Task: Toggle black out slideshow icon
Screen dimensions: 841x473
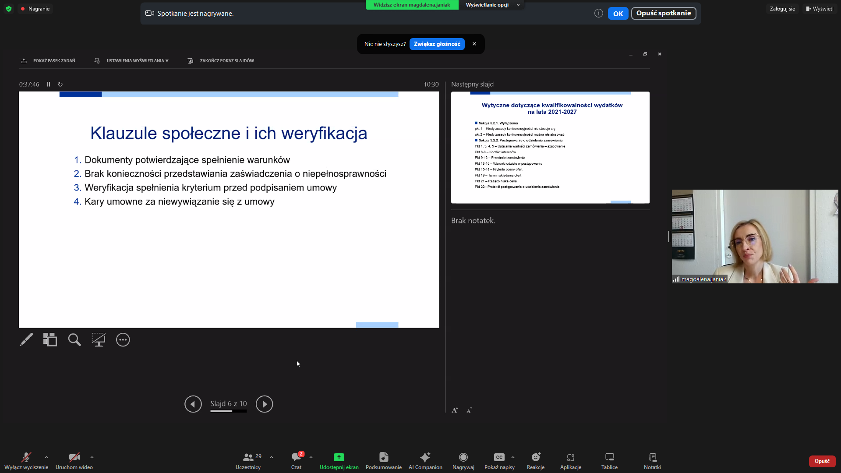Action: click(99, 339)
